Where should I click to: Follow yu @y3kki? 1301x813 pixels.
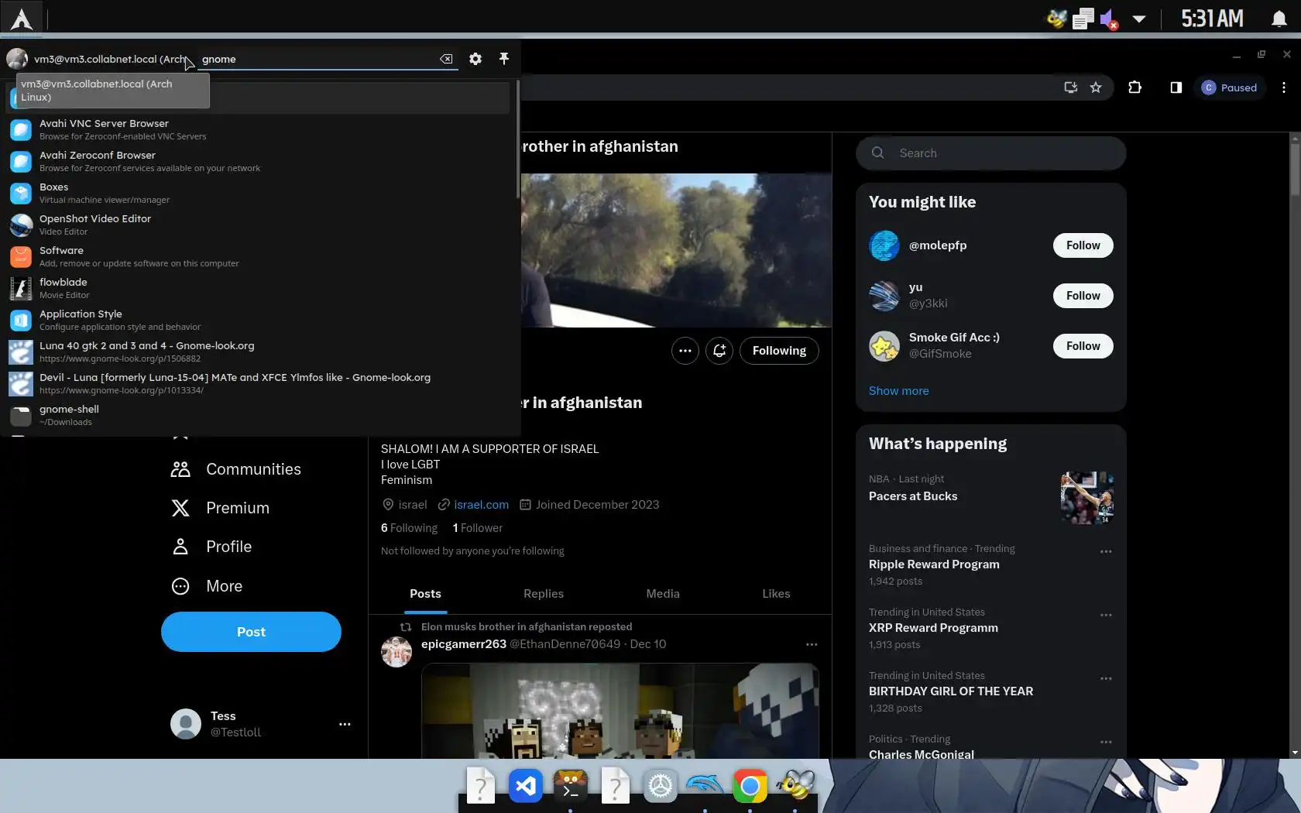(x=1083, y=296)
